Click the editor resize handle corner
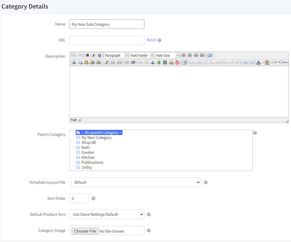291x242 pixels. coord(287,121)
